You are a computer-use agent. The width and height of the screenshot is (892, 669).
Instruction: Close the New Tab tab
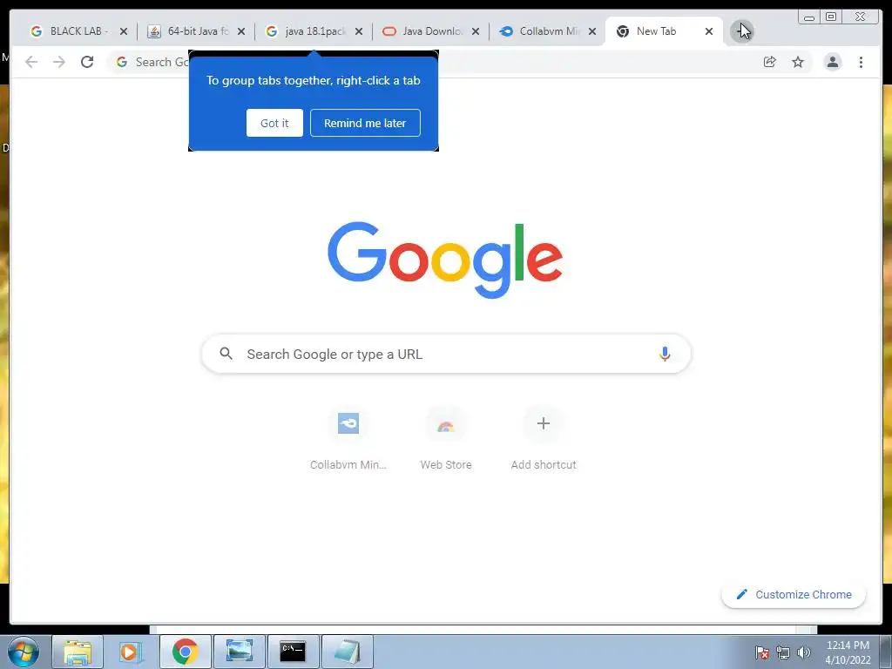tap(709, 31)
